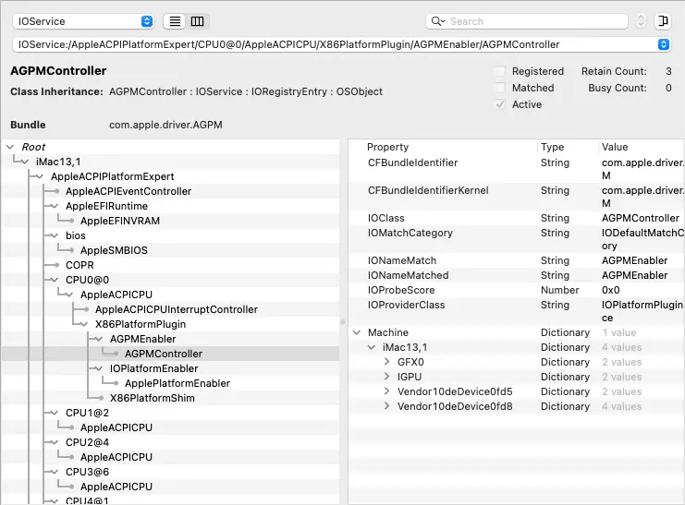685x505 pixels.
Task: Open the IOService plane dropdown
Action: (83, 21)
